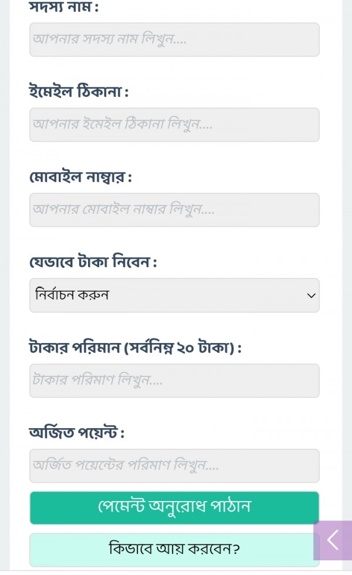Click the আপনার মোবাইল নাম্বার লিখুন placeholder text
The height and width of the screenshot is (575, 352).
coord(124,210)
